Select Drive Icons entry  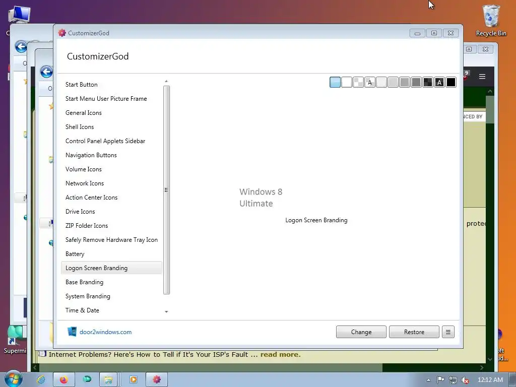(111, 212)
